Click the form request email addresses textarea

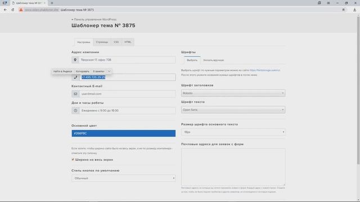pyautogui.click(x=233, y=167)
